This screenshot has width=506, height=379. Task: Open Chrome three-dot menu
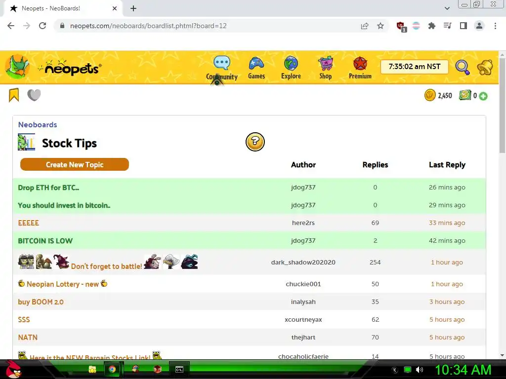tap(495, 26)
